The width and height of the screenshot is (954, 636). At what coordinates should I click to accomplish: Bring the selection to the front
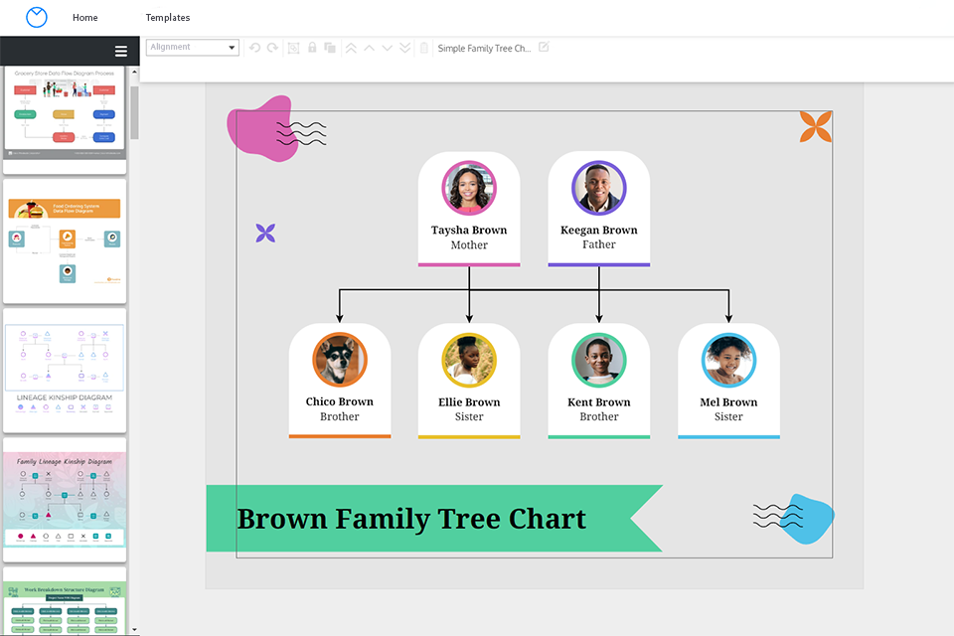click(351, 47)
